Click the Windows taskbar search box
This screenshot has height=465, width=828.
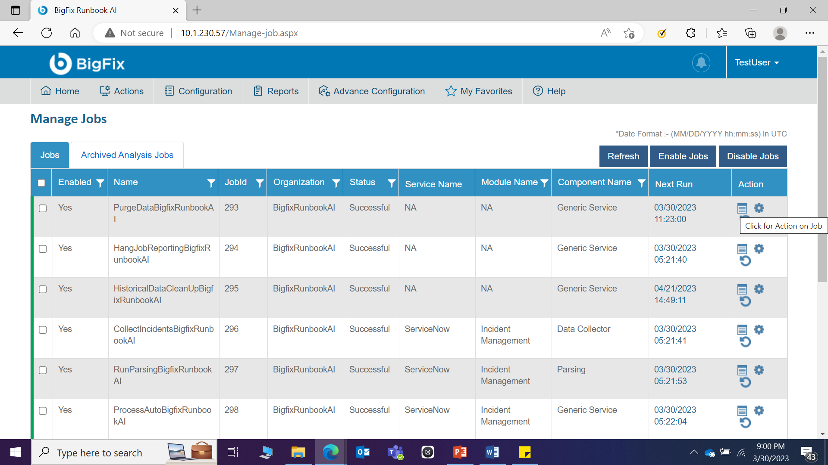click(x=100, y=453)
